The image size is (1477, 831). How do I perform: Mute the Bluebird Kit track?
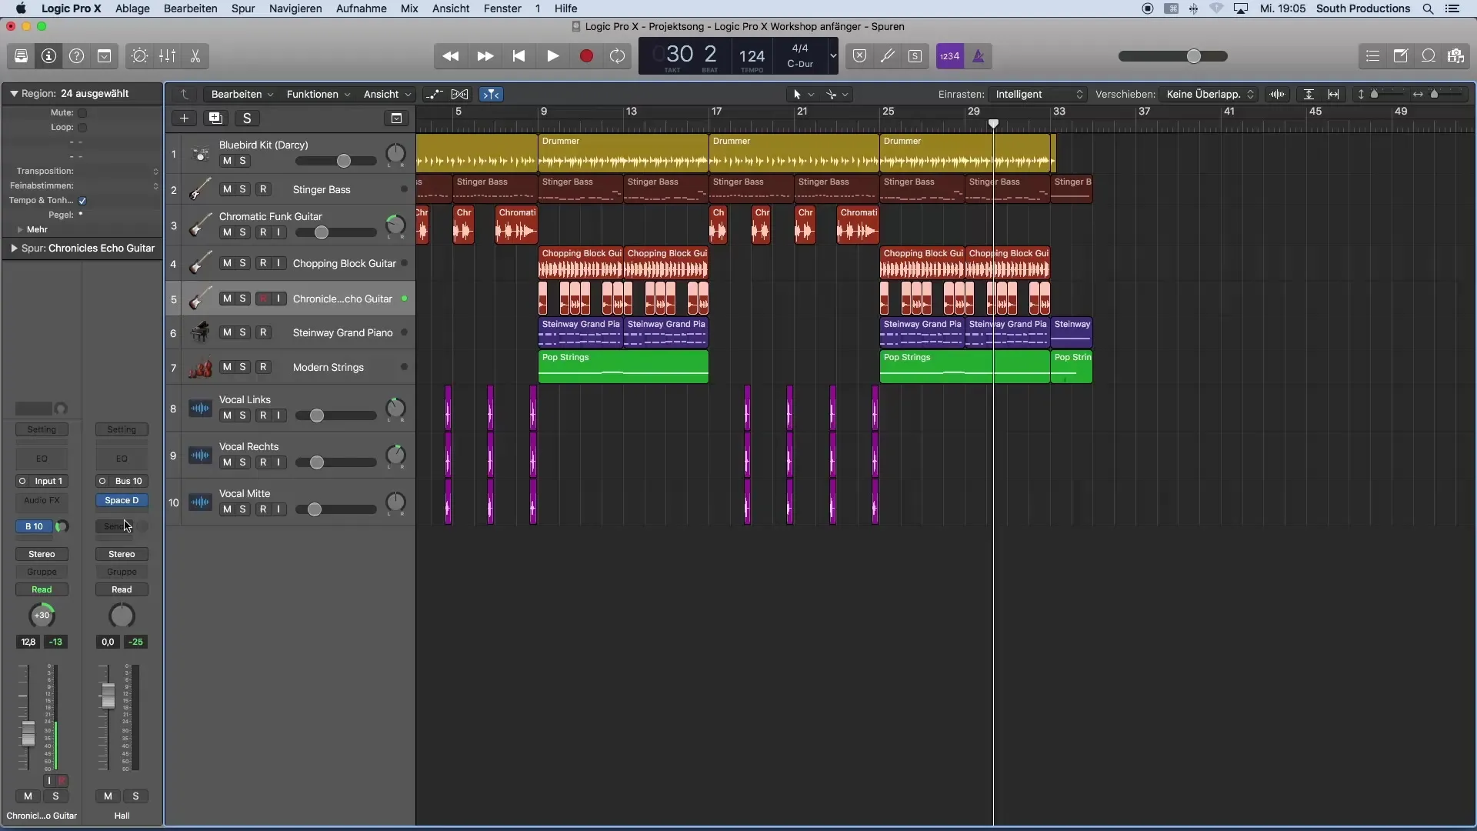(227, 161)
